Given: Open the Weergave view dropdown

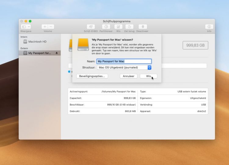Looking at the screenshot, I should pyautogui.click(x=26, y=27).
